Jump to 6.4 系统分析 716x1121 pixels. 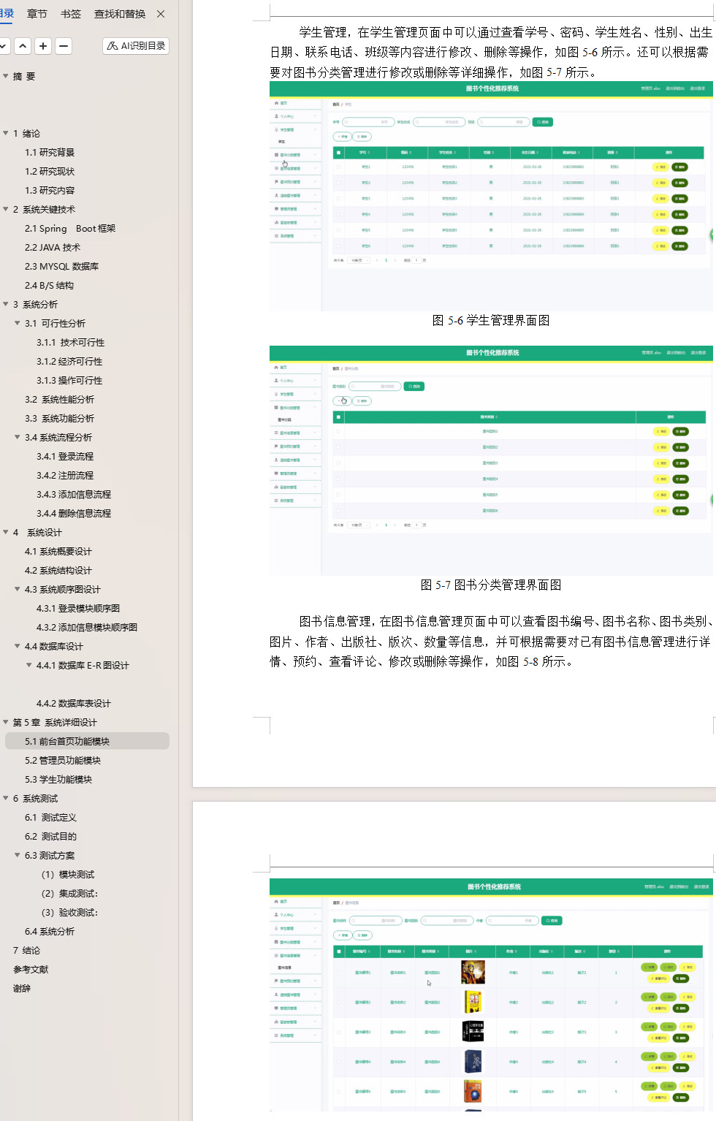[x=50, y=931]
